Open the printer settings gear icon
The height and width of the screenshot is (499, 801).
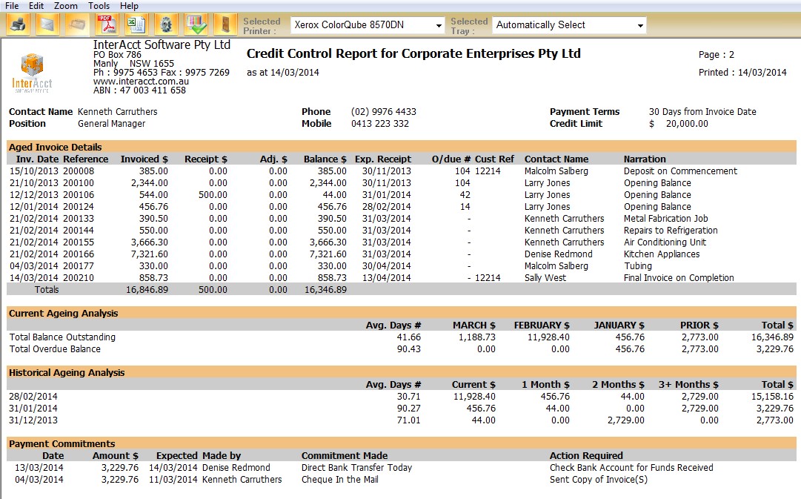(x=166, y=24)
